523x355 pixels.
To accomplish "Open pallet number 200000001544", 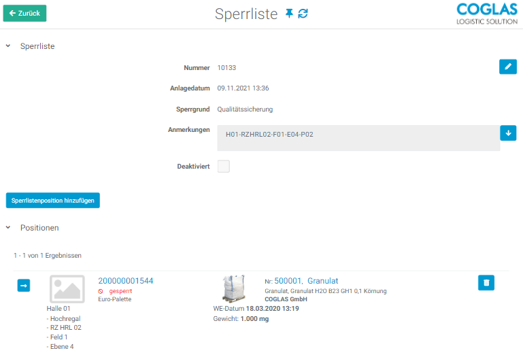I will click(x=126, y=281).
